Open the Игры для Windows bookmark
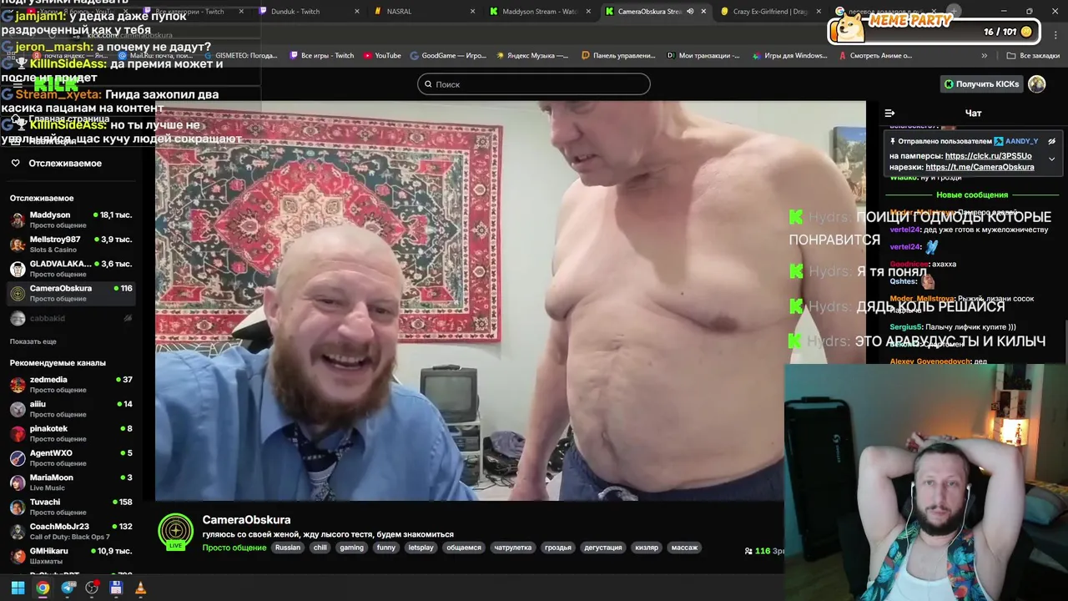 (x=788, y=56)
